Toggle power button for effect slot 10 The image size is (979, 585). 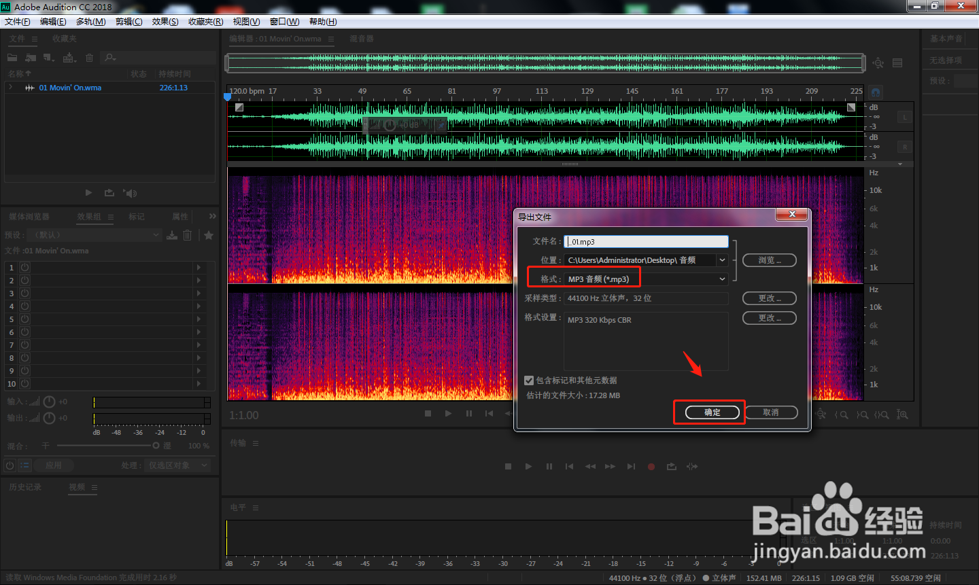click(x=24, y=384)
